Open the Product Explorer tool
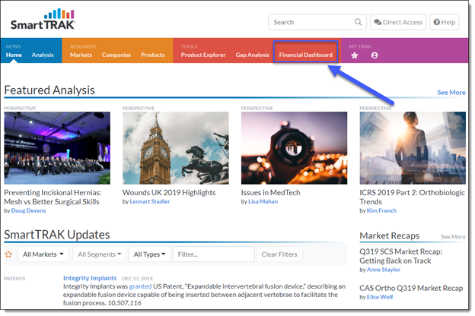The width and height of the screenshot is (475, 316). (203, 55)
